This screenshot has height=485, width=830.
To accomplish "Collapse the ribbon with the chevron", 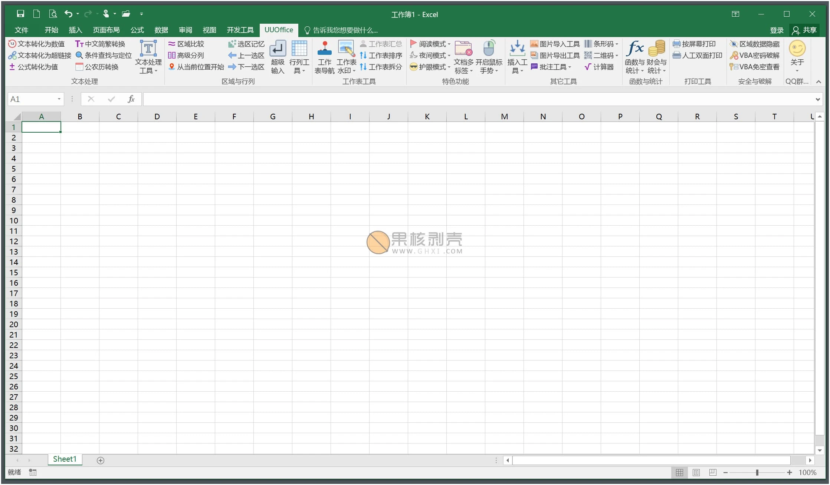I will (x=818, y=82).
